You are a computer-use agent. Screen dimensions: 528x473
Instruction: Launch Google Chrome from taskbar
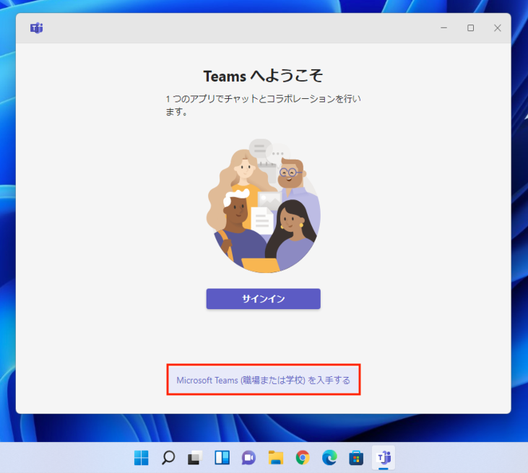coord(303,458)
